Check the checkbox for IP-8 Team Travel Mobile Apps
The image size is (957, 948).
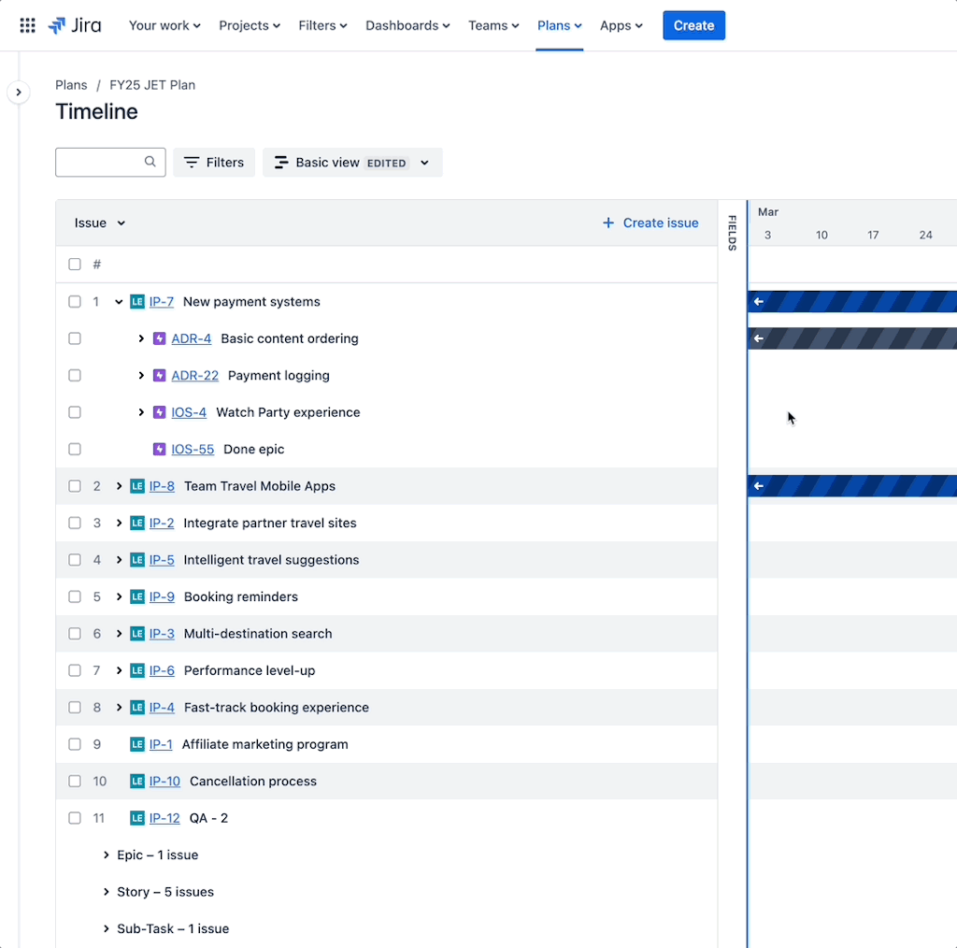(75, 486)
